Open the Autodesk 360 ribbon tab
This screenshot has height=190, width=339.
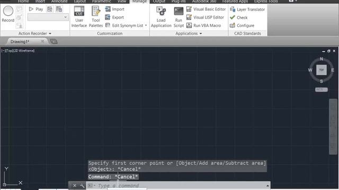click(x=204, y=1)
